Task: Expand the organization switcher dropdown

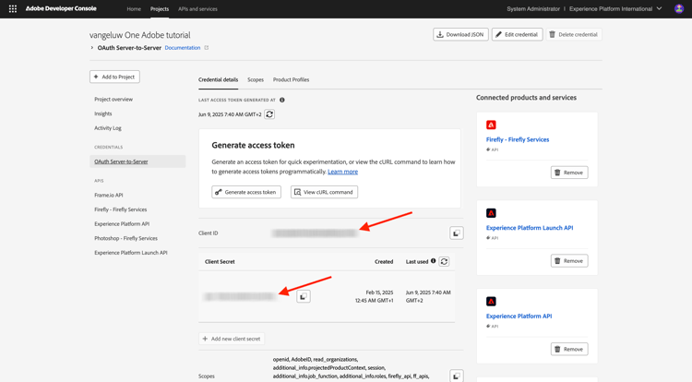Action: 660,9
